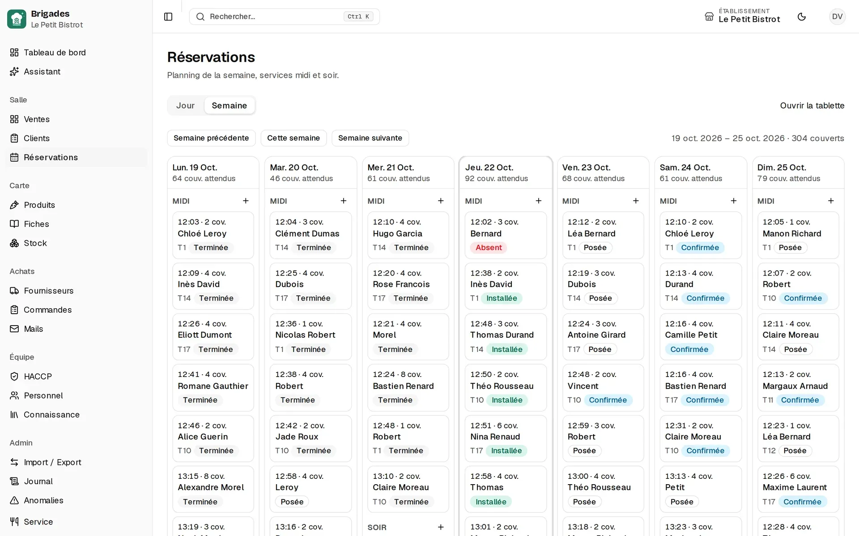
Task: Add a SOIR reservation on Mer. 21 Oct.
Action: pos(441,527)
